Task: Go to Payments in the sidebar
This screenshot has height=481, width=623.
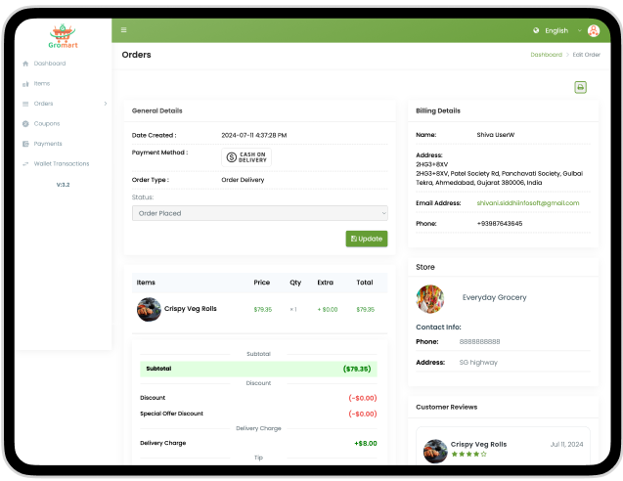Action: tap(48, 144)
